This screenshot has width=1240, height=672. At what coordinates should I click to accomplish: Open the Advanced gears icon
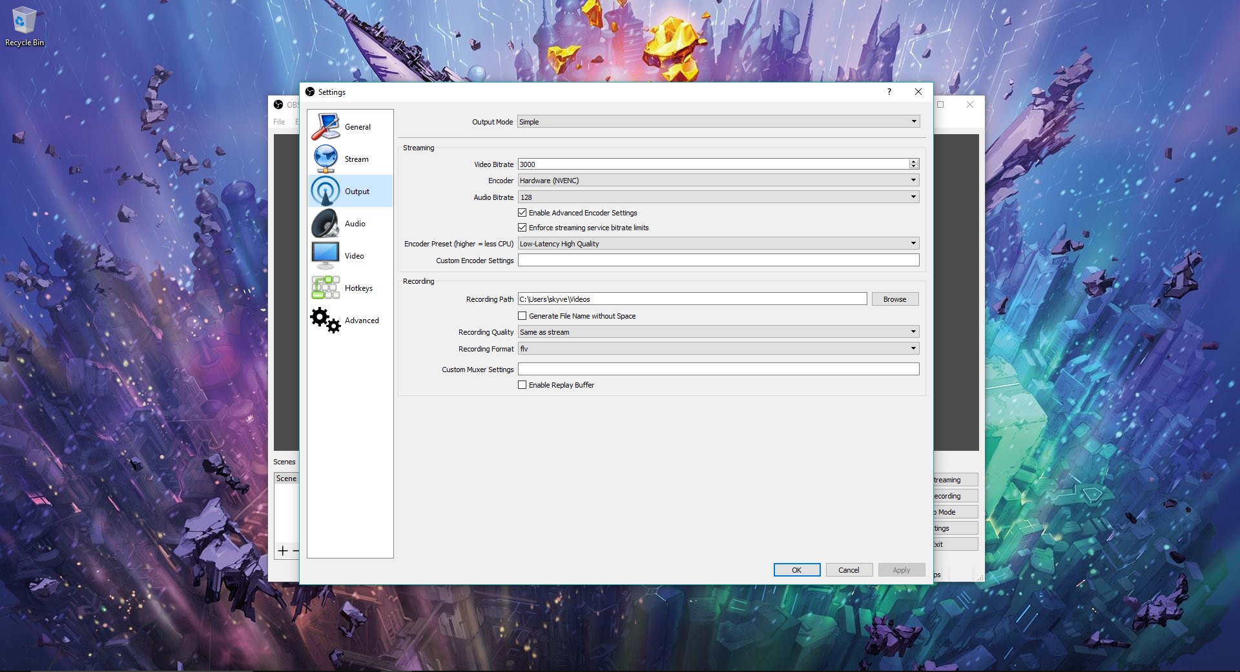[325, 320]
